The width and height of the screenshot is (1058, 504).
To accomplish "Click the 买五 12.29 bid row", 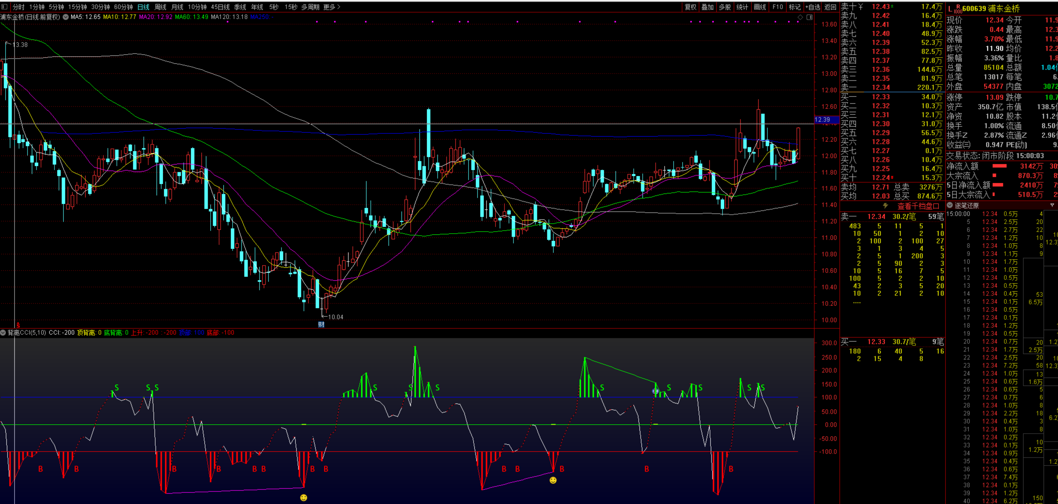I will click(x=892, y=133).
